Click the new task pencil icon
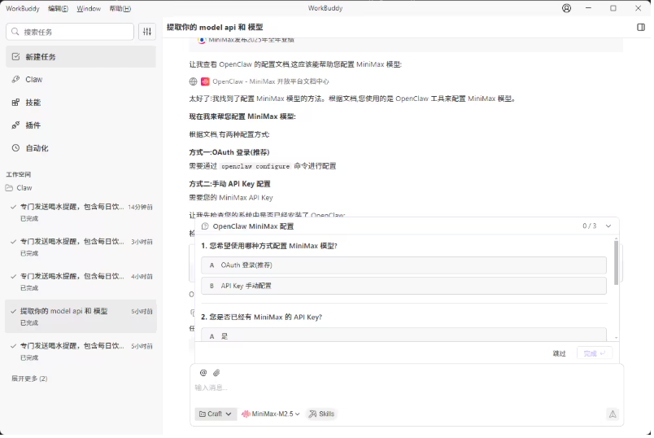Screen dimensions: 654x438 15,56
